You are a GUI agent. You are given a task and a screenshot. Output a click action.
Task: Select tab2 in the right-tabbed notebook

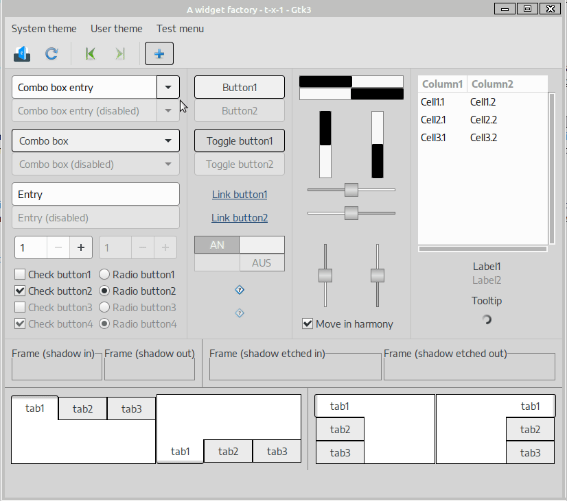530,429
